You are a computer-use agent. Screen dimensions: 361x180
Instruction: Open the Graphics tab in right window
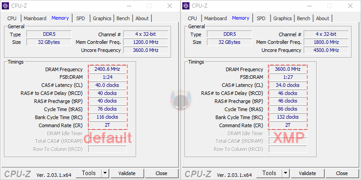pos(283,18)
